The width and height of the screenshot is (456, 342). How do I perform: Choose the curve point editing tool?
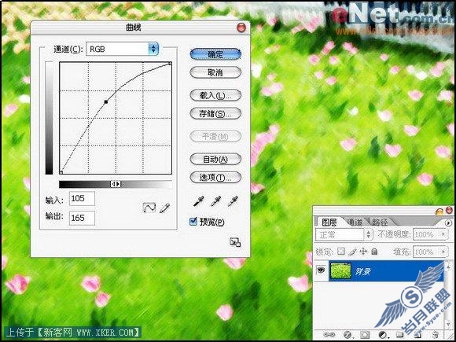(x=149, y=208)
